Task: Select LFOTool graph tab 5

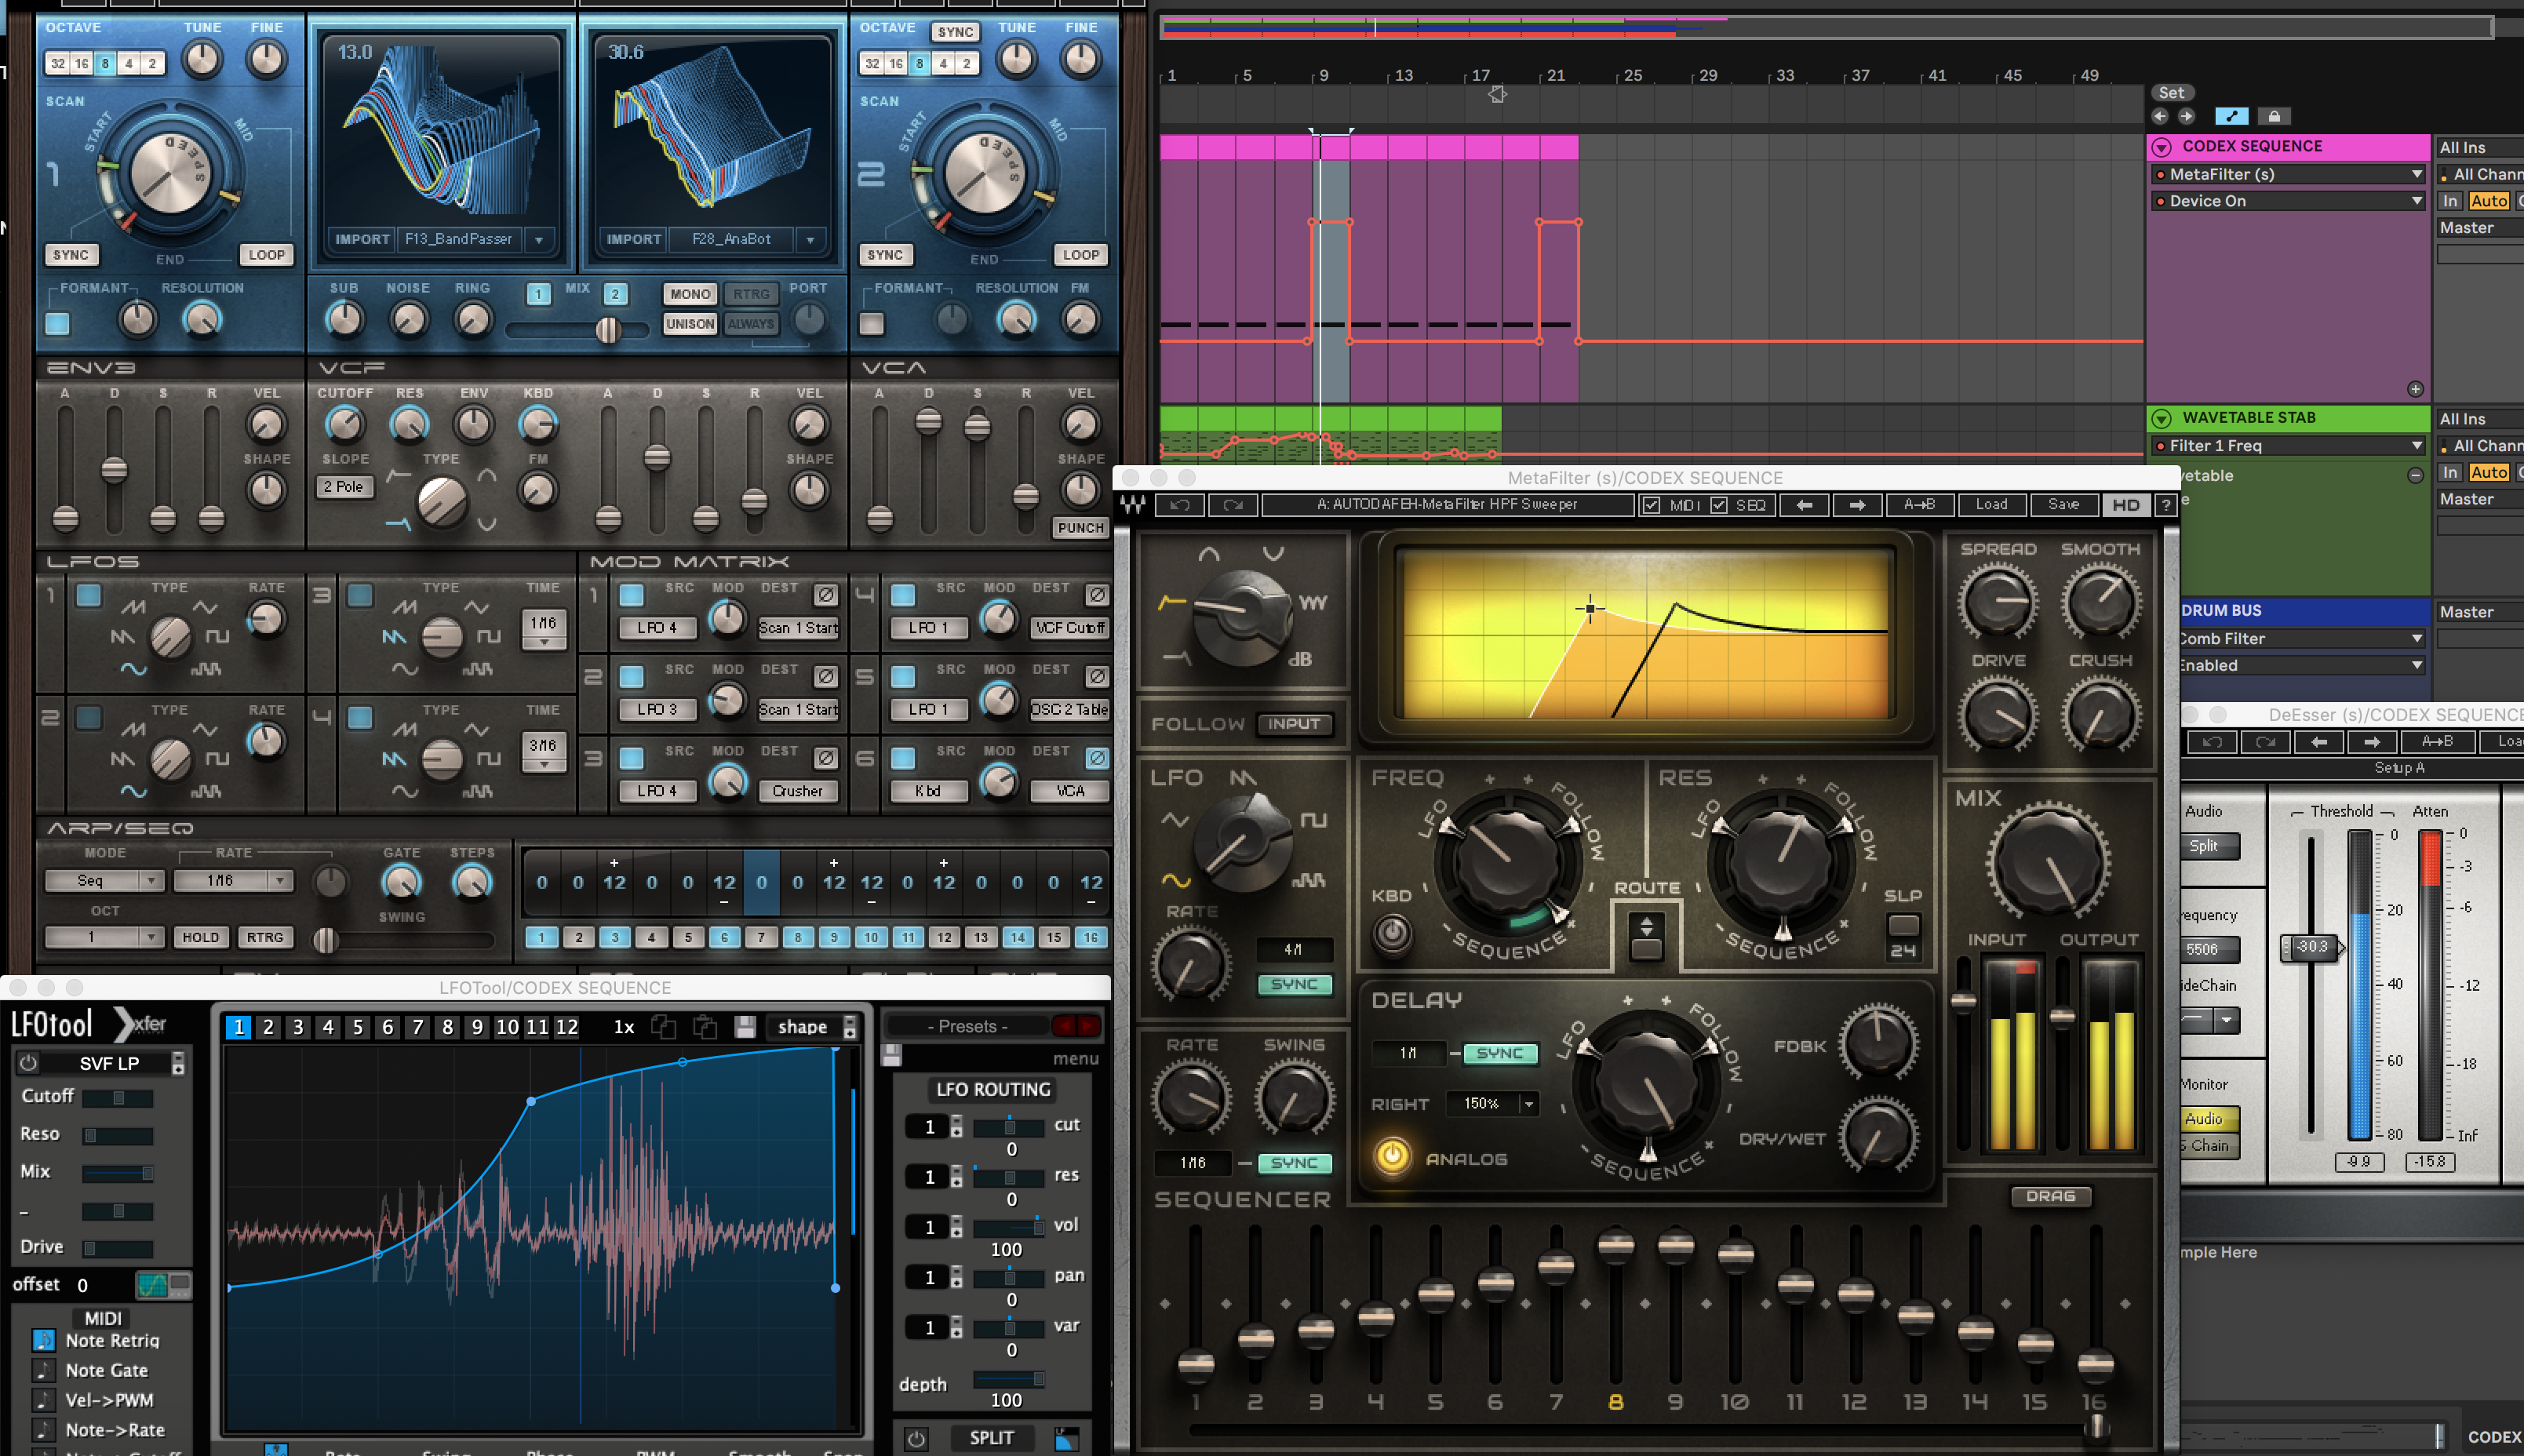Action: (x=358, y=1027)
